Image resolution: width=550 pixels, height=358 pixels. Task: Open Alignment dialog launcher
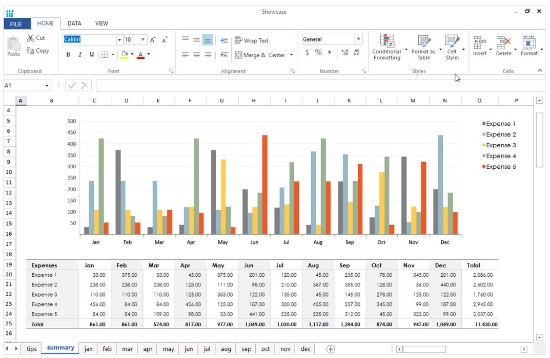pyautogui.click(x=293, y=72)
